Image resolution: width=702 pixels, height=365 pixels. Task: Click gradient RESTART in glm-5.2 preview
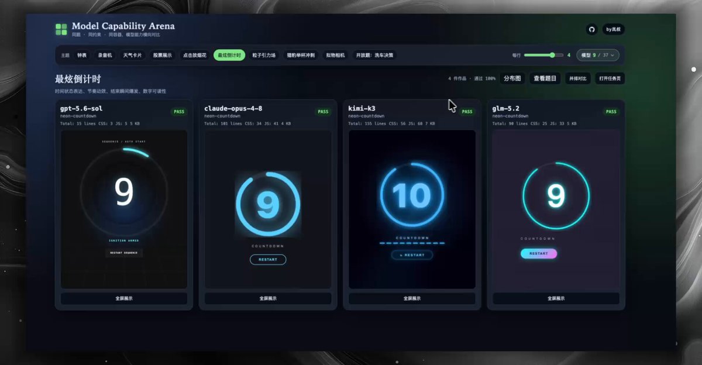coord(539,253)
